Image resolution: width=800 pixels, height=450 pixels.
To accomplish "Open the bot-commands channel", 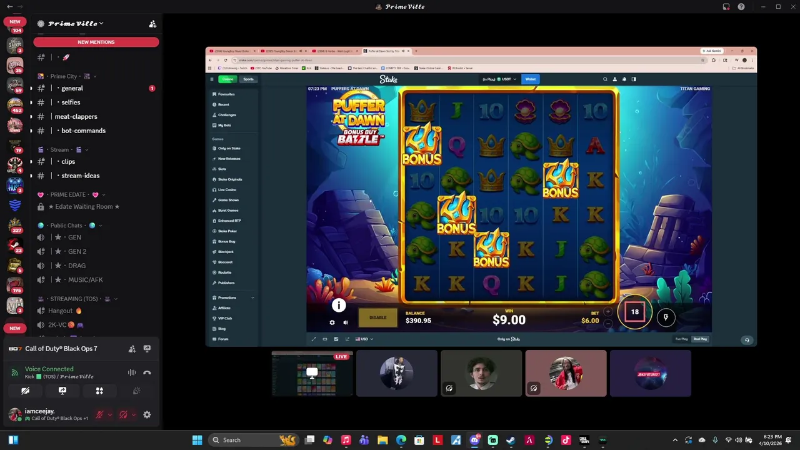I will [96, 131].
